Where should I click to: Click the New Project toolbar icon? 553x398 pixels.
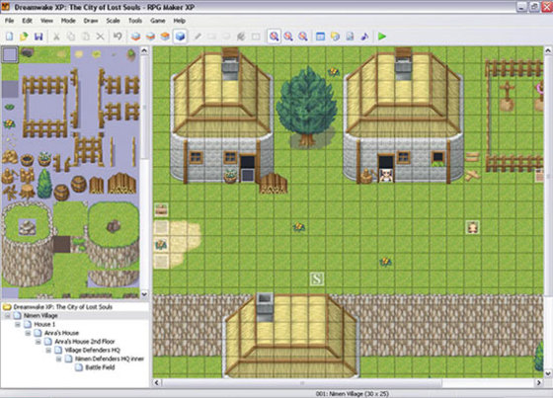tap(10, 36)
